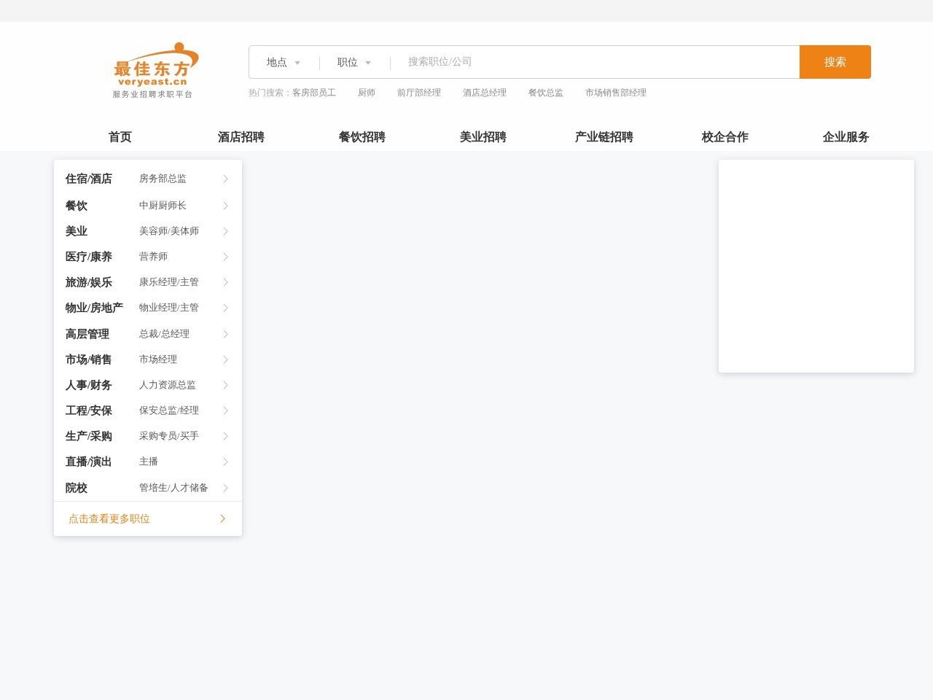Expand the 高层管理 category via its chevron

(225, 334)
